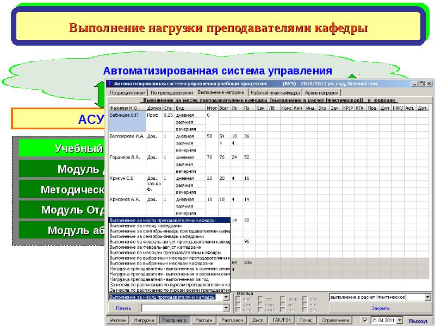Click the application icon in the title bar
The height and width of the screenshot is (326, 435).
[109, 84]
